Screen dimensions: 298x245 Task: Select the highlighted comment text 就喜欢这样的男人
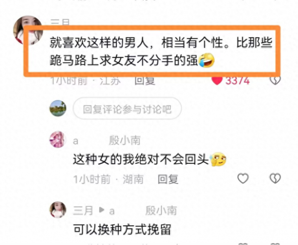(99, 43)
